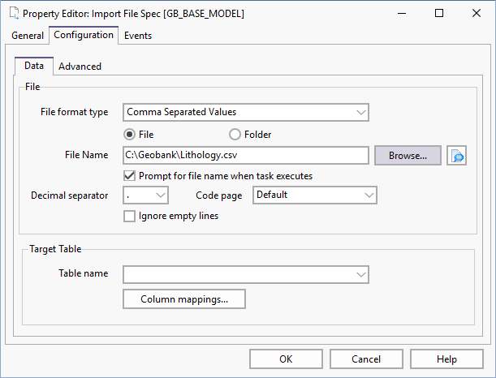Click into the File Name text field
496x378 pixels.
coord(246,155)
